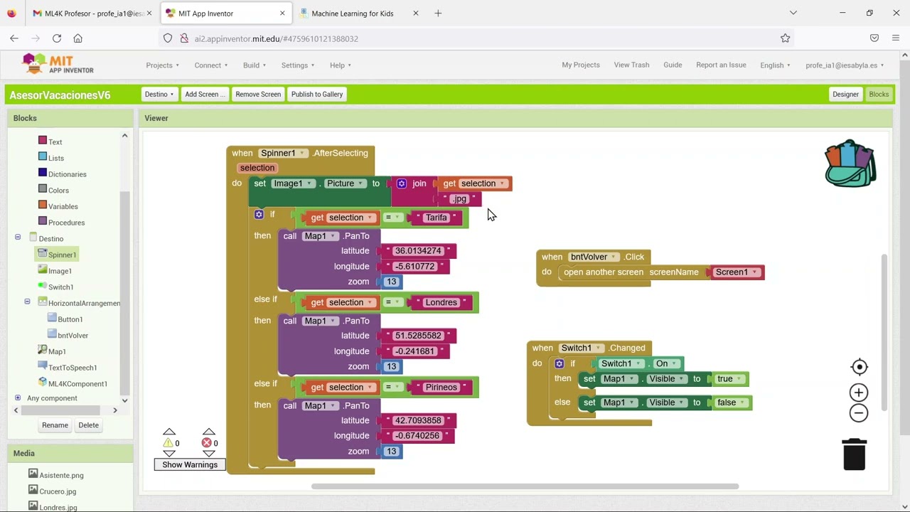Open My Projects link
This screenshot has width=910, height=512.
pyautogui.click(x=581, y=65)
